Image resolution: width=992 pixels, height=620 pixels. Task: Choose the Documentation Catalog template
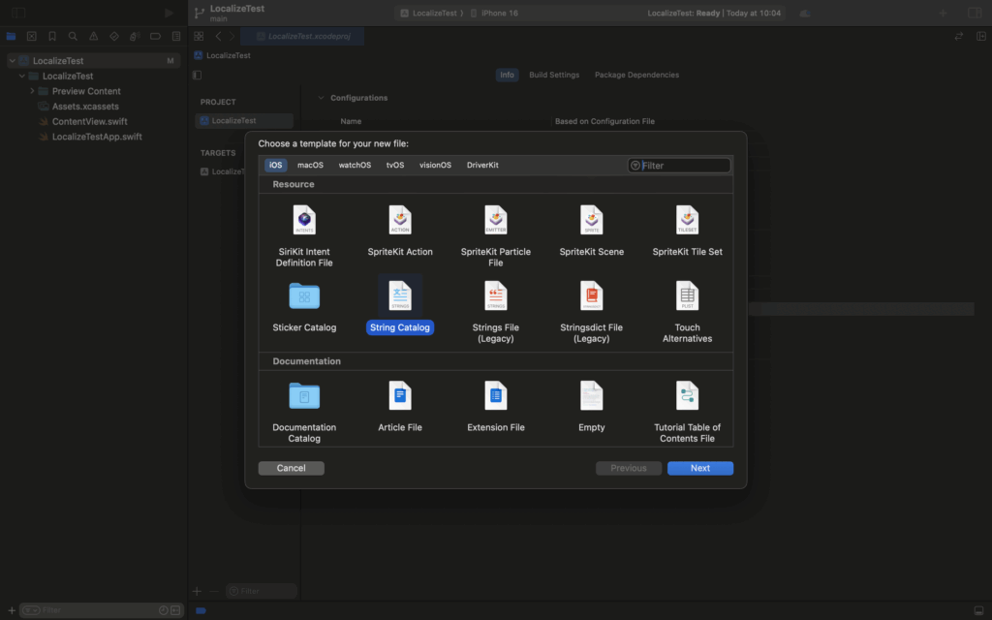[x=304, y=412]
